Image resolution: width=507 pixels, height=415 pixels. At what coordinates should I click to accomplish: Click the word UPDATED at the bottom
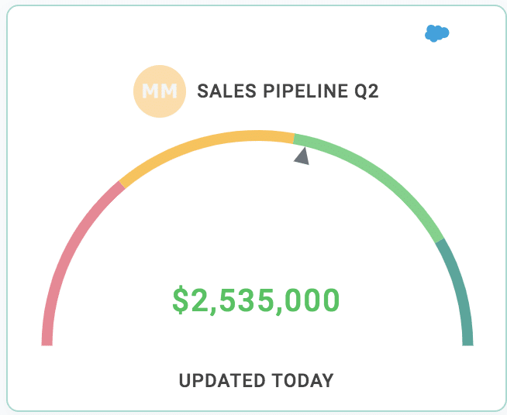pos(222,380)
